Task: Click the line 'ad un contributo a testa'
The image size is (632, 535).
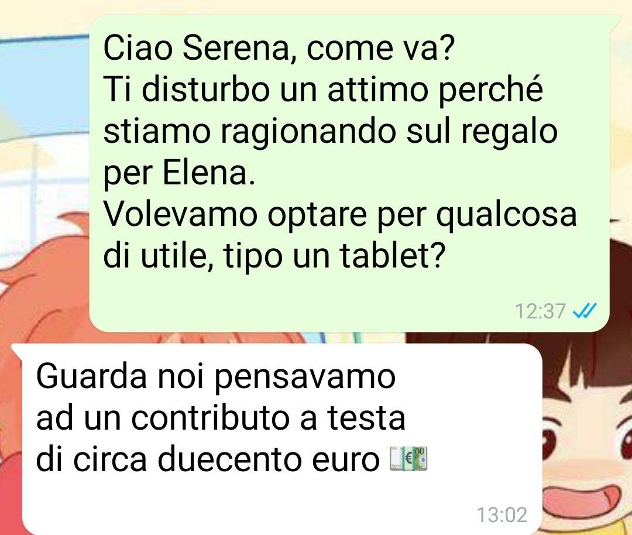Action: click(221, 418)
